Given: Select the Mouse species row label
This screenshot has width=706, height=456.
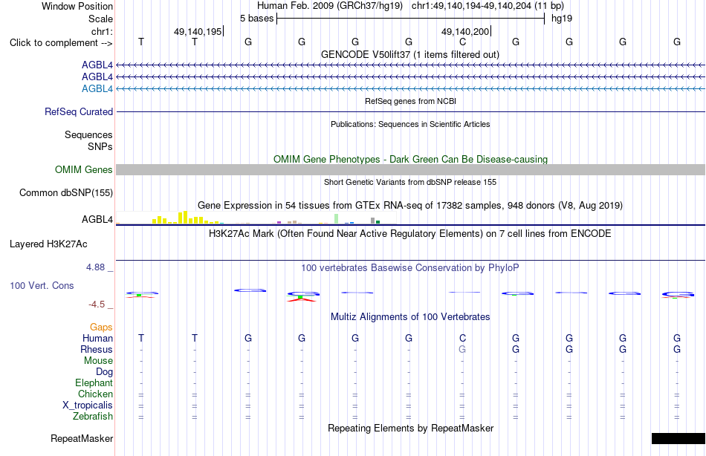Looking at the screenshot, I should tap(98, 361).
